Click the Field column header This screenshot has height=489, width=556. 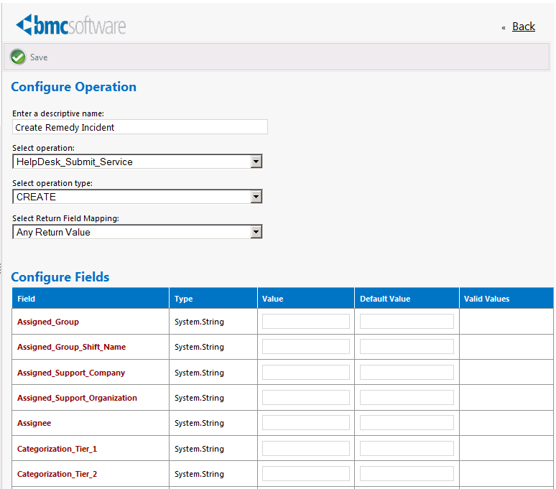tap(27, 299)
